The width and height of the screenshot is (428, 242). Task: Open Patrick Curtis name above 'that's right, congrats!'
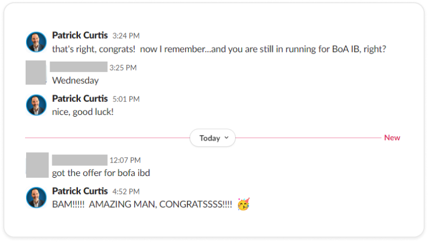tap(80, 35)
